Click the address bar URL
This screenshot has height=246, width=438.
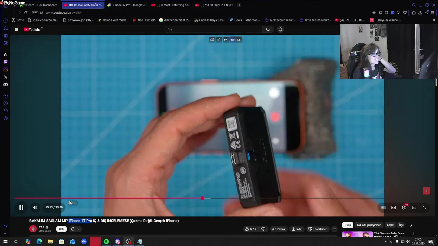63,13
